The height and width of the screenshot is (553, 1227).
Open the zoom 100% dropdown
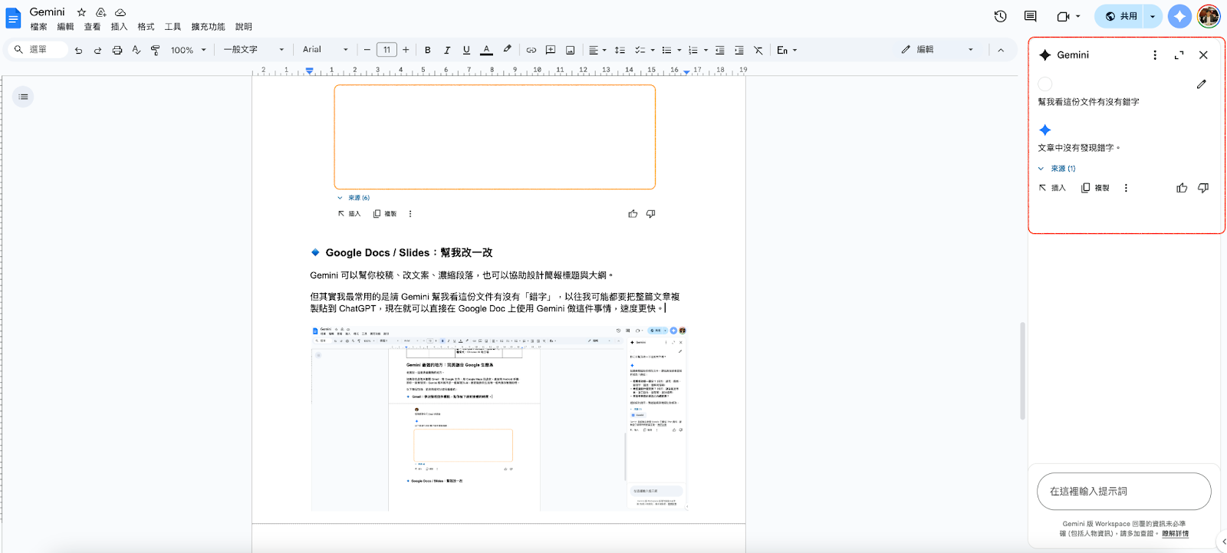188,50
